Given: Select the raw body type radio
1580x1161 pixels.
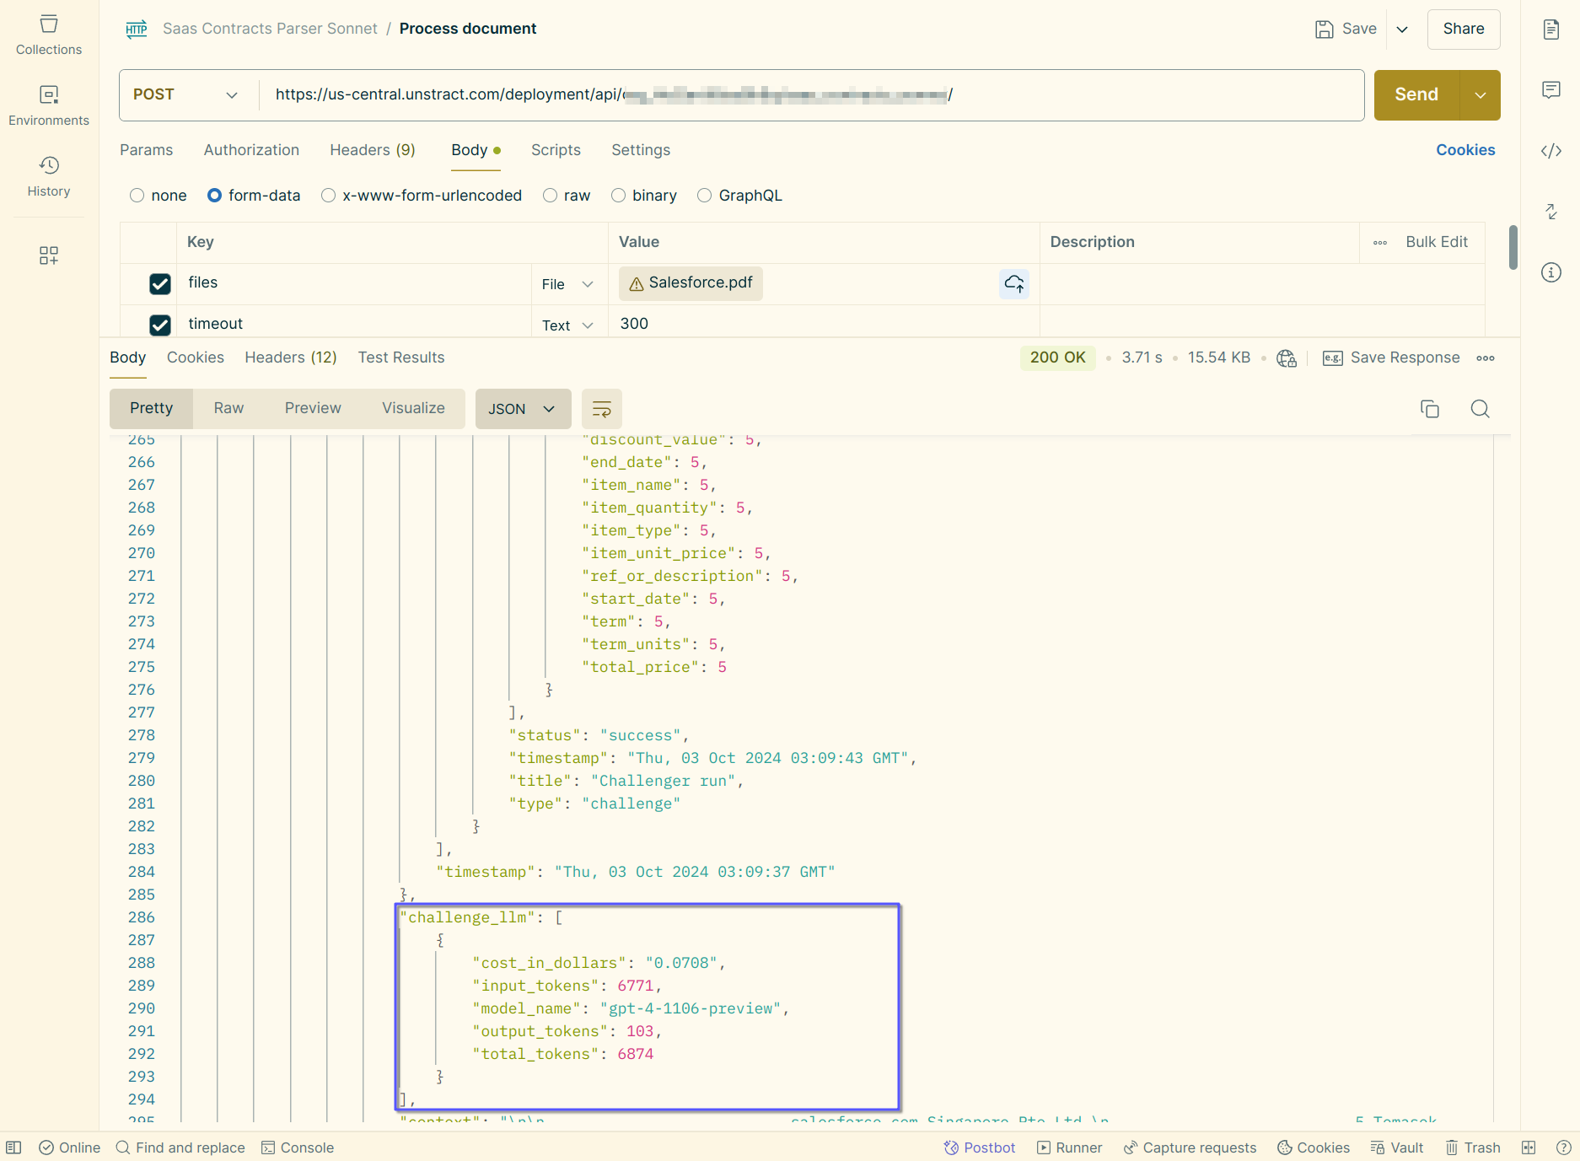Looking at the screenshot, I should (x=550, y=196).
